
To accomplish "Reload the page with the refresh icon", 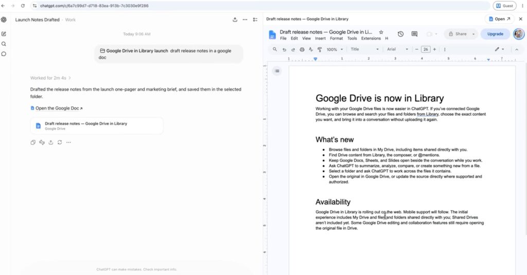I will pyautogui.click(x=23, y=6).
